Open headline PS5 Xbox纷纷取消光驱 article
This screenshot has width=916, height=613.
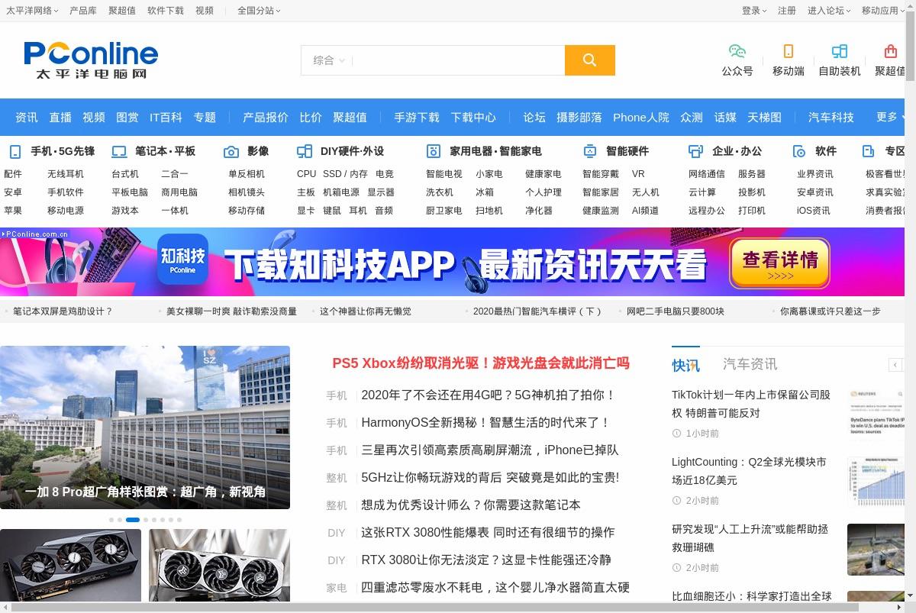pos(481,363)
